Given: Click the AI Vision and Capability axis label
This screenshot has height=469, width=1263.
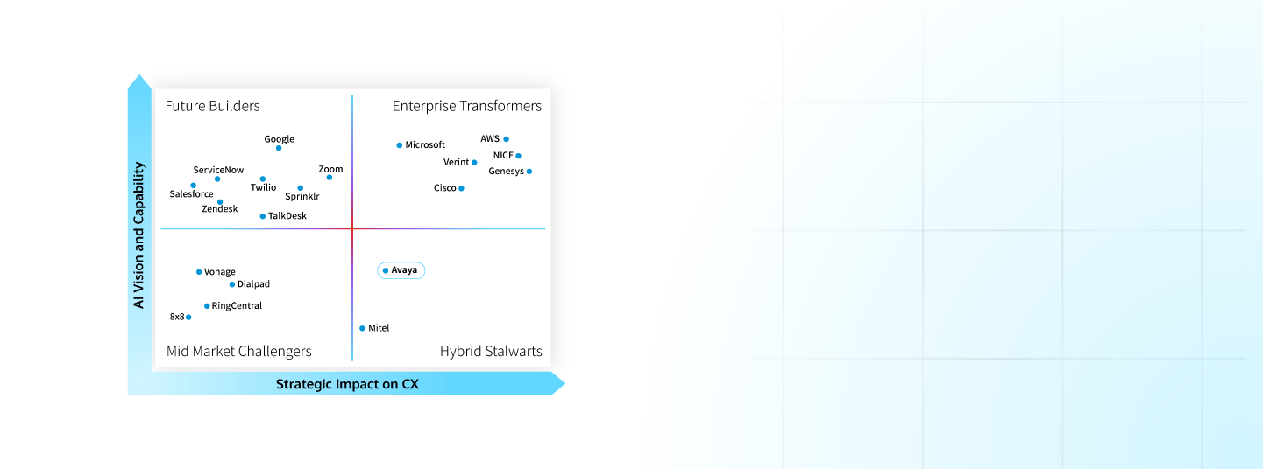Looking at the screenshot, I should click(x=138, y=234).
